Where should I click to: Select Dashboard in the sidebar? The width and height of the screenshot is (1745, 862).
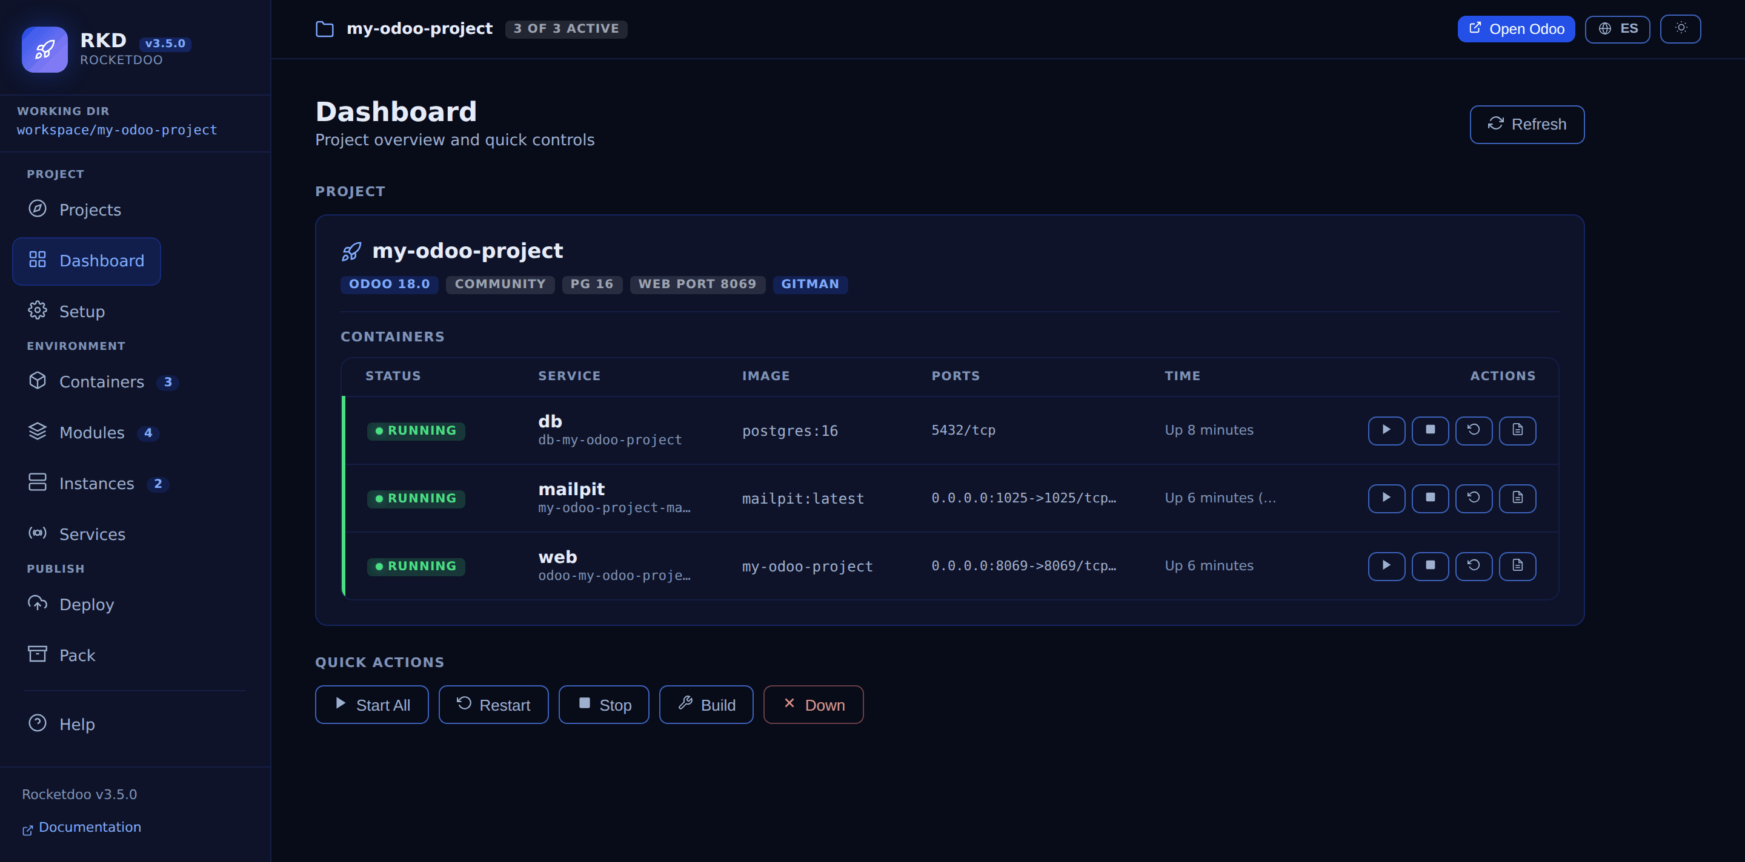point(87,261)
